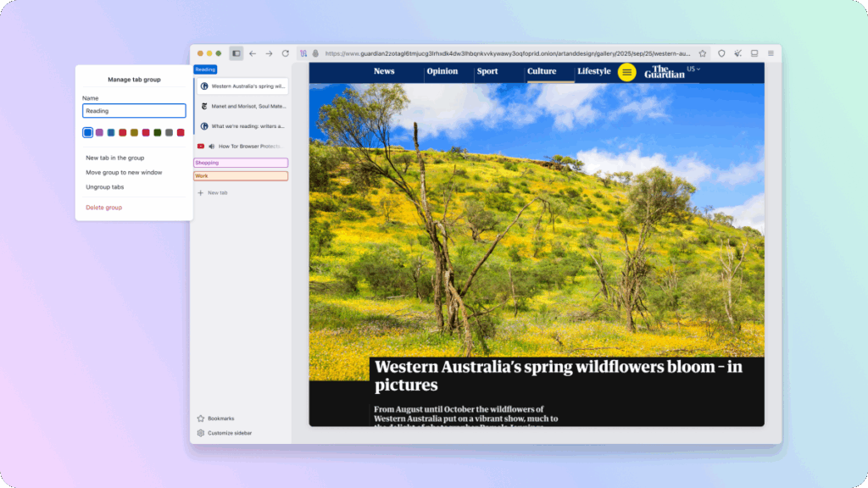The image size is (868, 488).
Task: Toggle the sidebar panel icon
Action: click(x=238, y=53)
